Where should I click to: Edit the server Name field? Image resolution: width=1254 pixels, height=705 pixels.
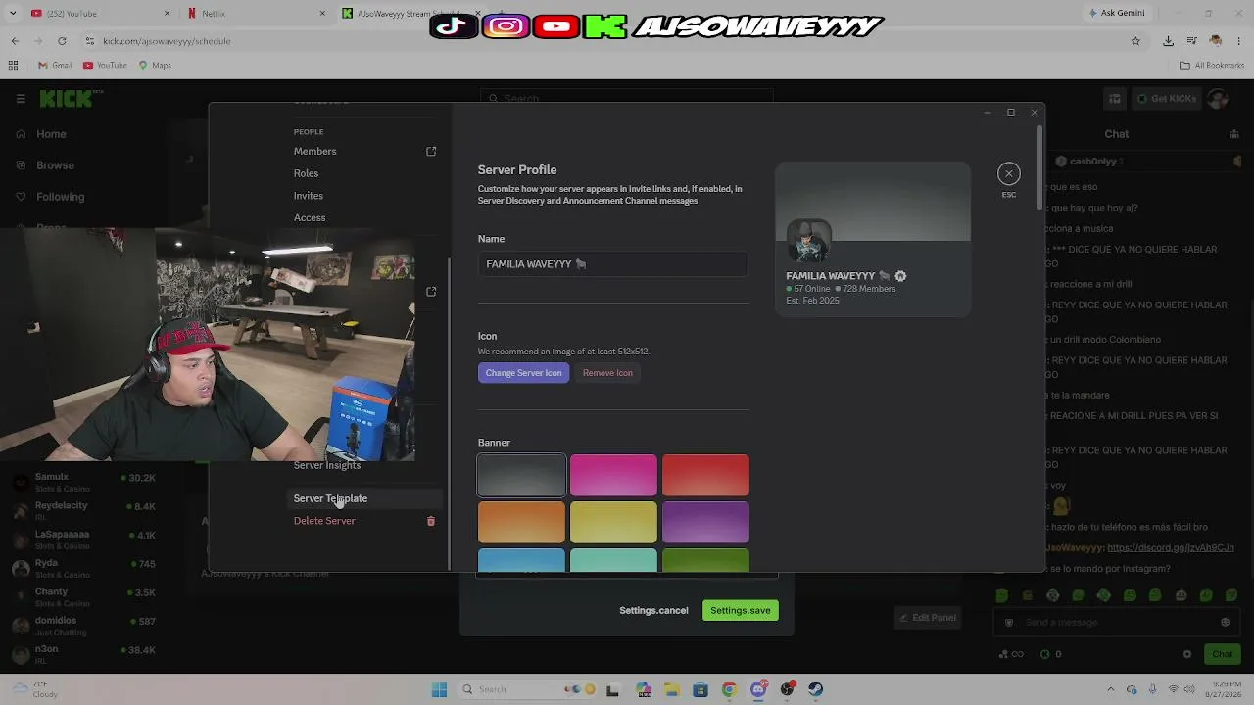(613, 264)
